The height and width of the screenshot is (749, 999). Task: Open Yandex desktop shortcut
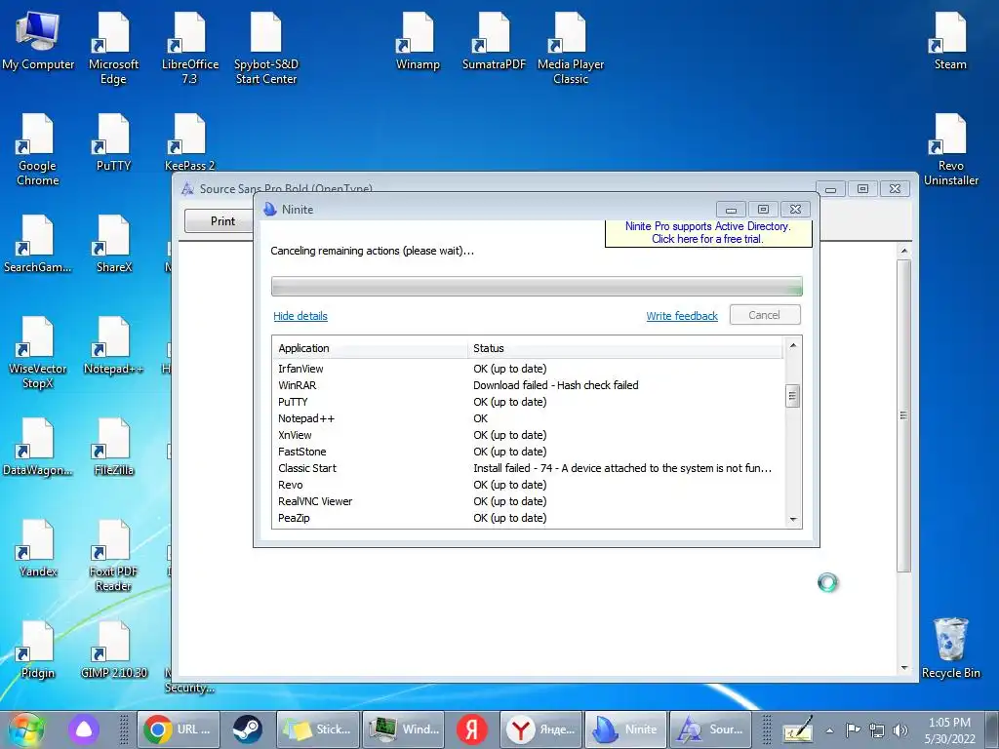(38, 548)
